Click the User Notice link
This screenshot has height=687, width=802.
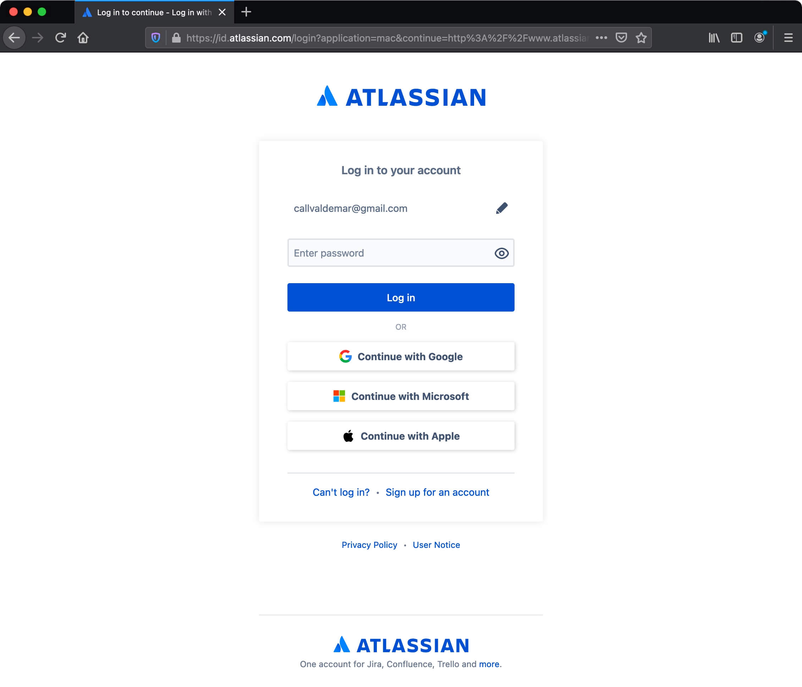pyautogui.click(x=436, y=545)
